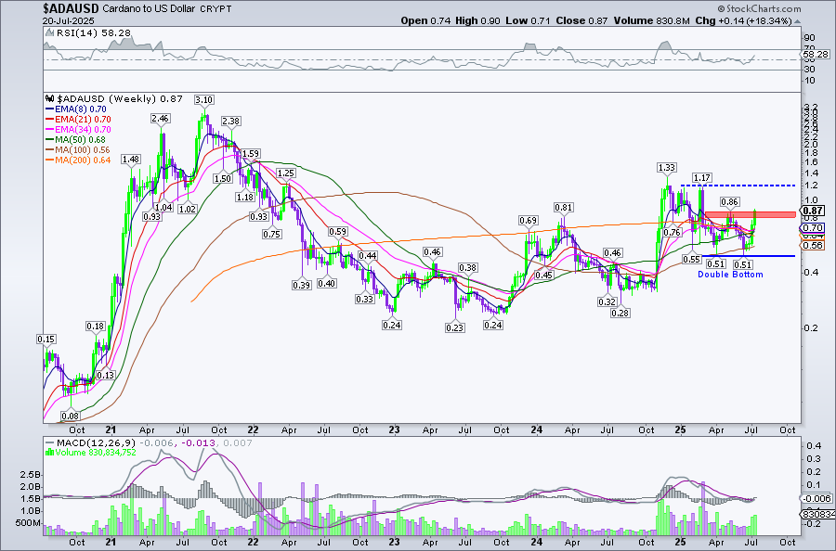
Task: Click the green volume bars legend icon
Action: point(50,453)
